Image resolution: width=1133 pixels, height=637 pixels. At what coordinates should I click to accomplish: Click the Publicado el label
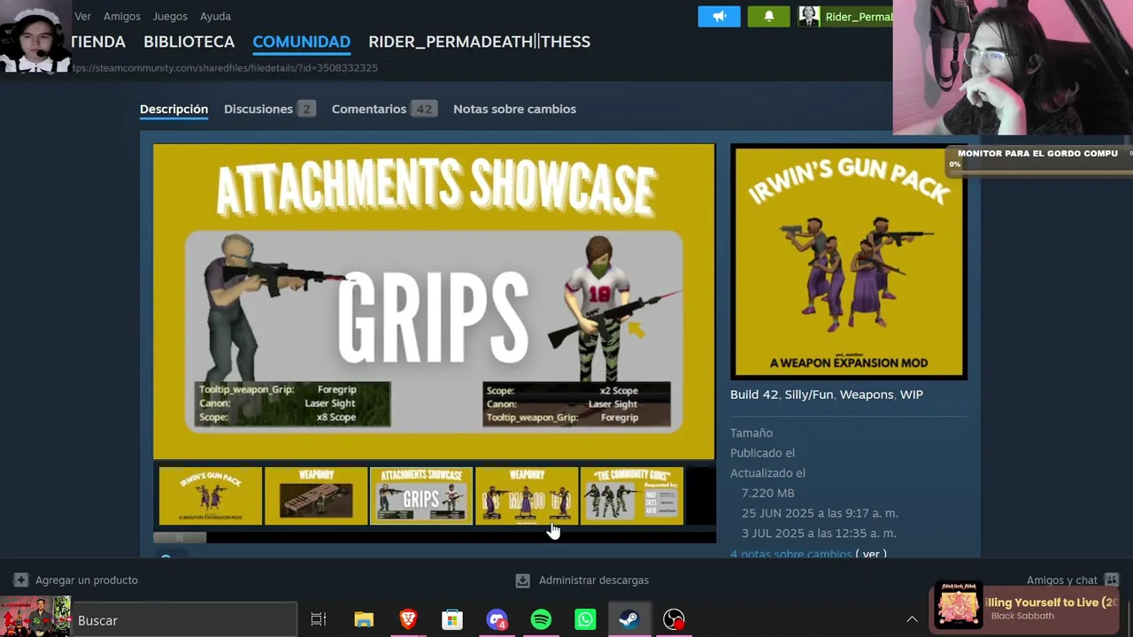tap(762, 453)
